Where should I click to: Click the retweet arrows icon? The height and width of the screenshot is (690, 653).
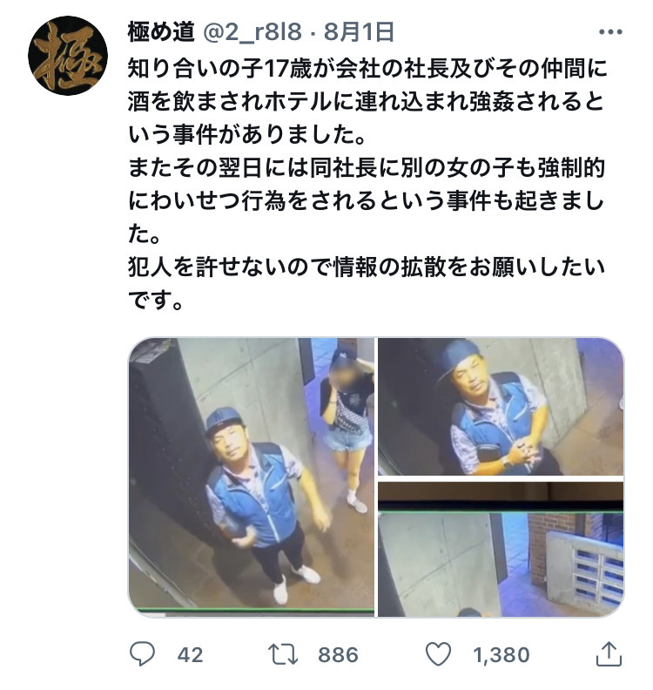[283, 654]
